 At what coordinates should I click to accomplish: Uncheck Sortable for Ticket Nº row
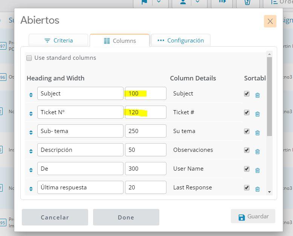click(247, 112)
